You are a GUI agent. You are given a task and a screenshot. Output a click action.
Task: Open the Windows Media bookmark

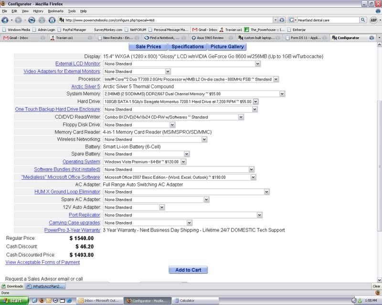point(16,30)
